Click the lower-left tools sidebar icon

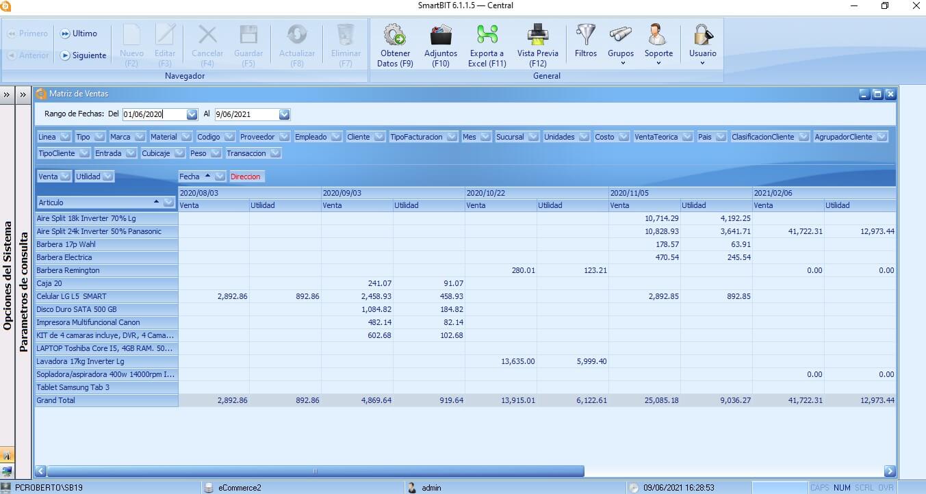[7, 455]
